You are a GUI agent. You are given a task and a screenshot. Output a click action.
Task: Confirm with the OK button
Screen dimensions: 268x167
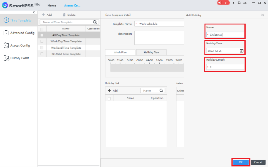[x=241, y=162]
